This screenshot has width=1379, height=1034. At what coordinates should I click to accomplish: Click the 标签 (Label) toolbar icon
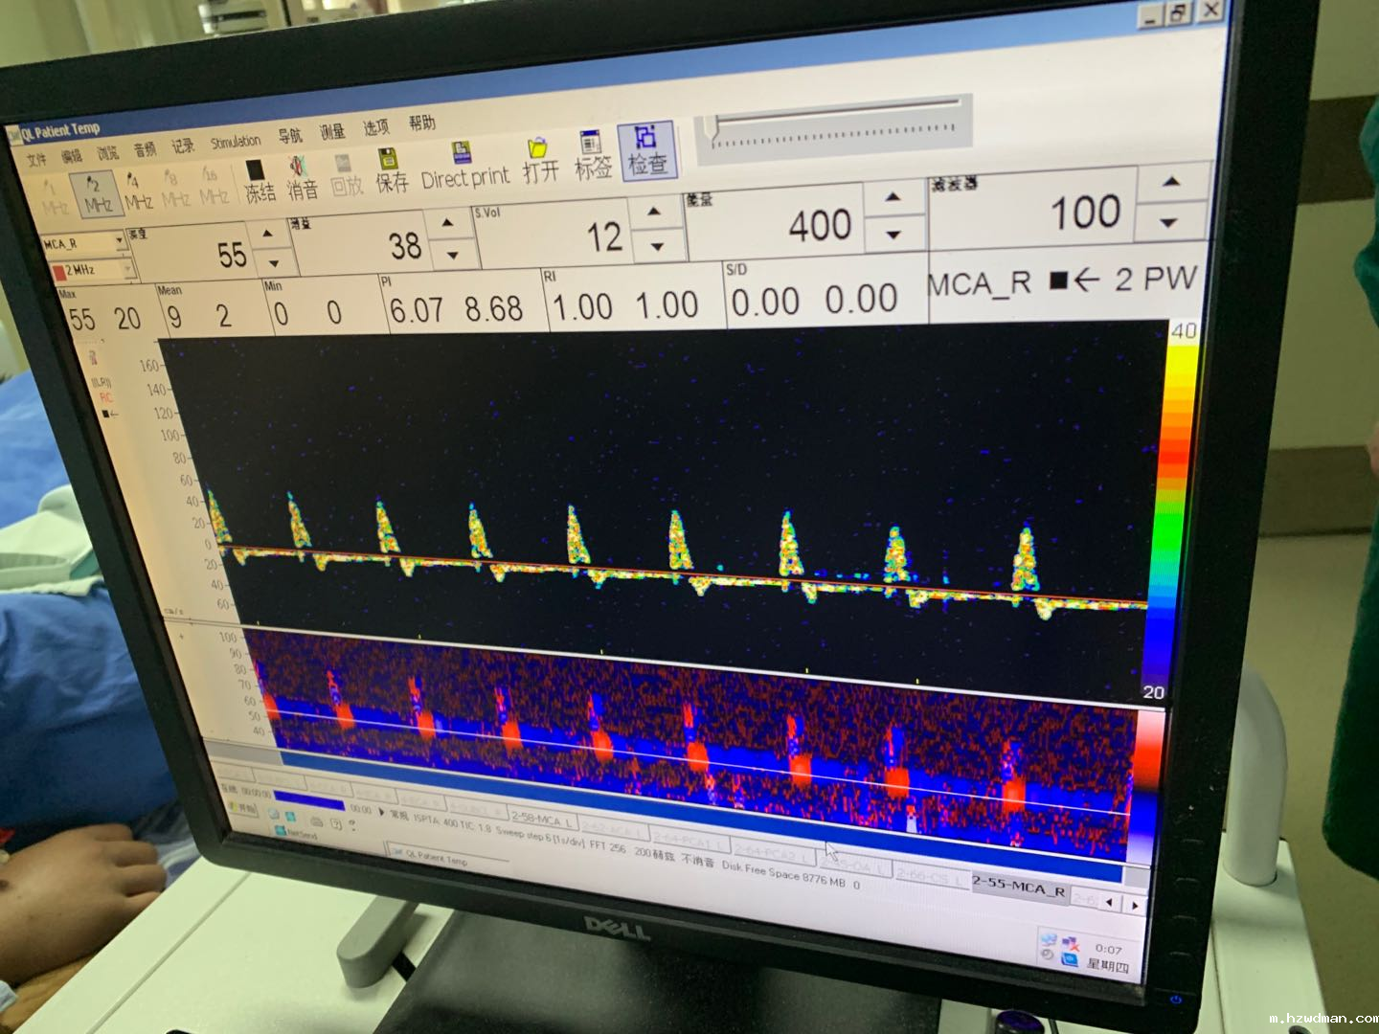[x=592, y=156]
